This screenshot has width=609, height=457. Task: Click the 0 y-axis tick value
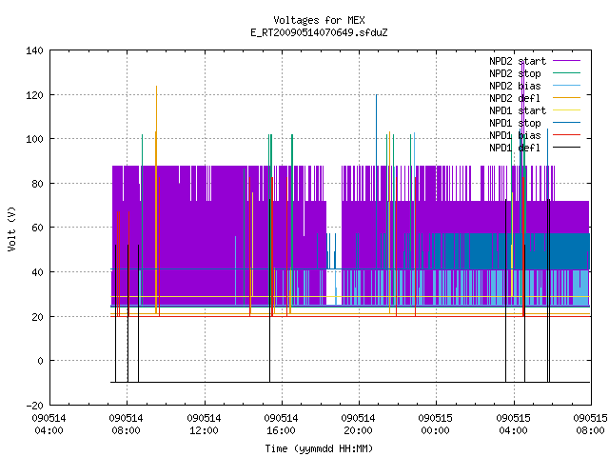[40, 361]
